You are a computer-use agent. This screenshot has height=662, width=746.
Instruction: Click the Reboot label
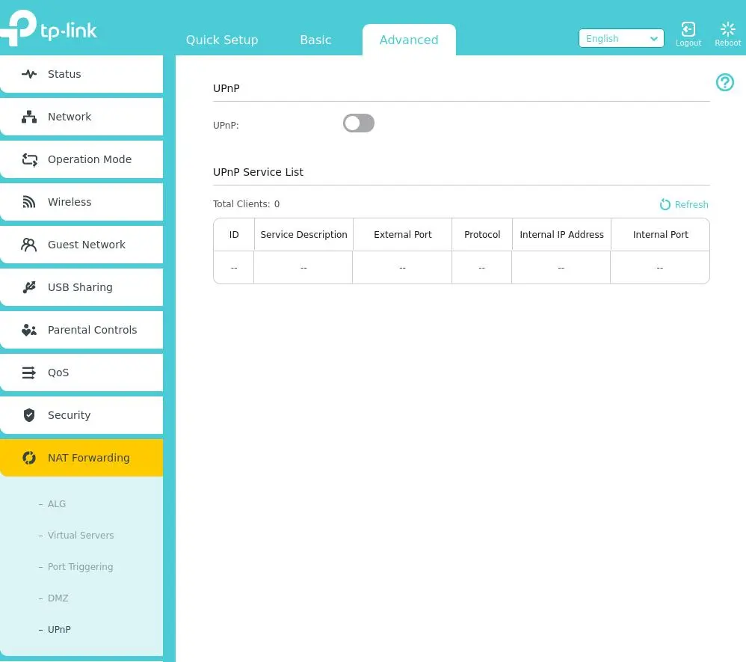click(x=727, y=43)
